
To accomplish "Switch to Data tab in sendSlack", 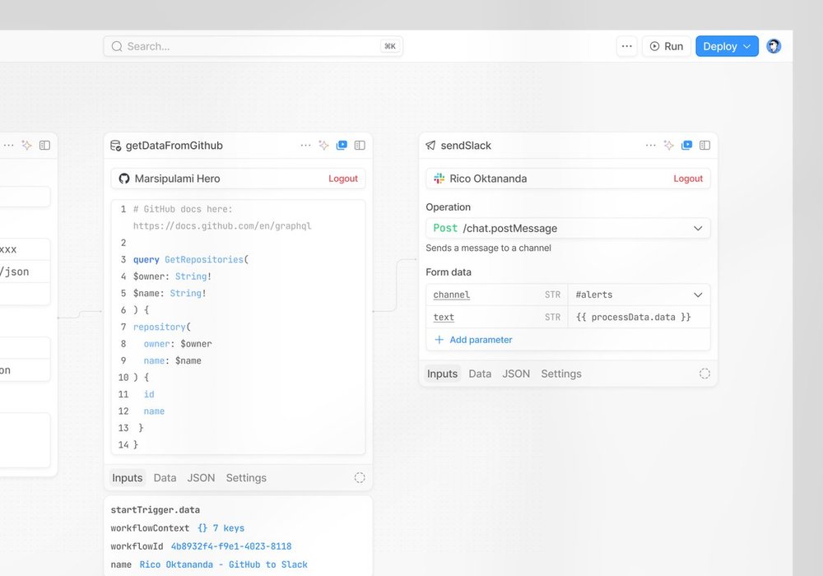I will coord(480,374).
